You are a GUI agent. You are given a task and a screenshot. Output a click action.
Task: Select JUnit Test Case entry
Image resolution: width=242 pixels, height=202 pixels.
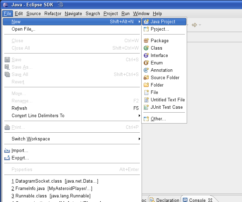[164, 107]
